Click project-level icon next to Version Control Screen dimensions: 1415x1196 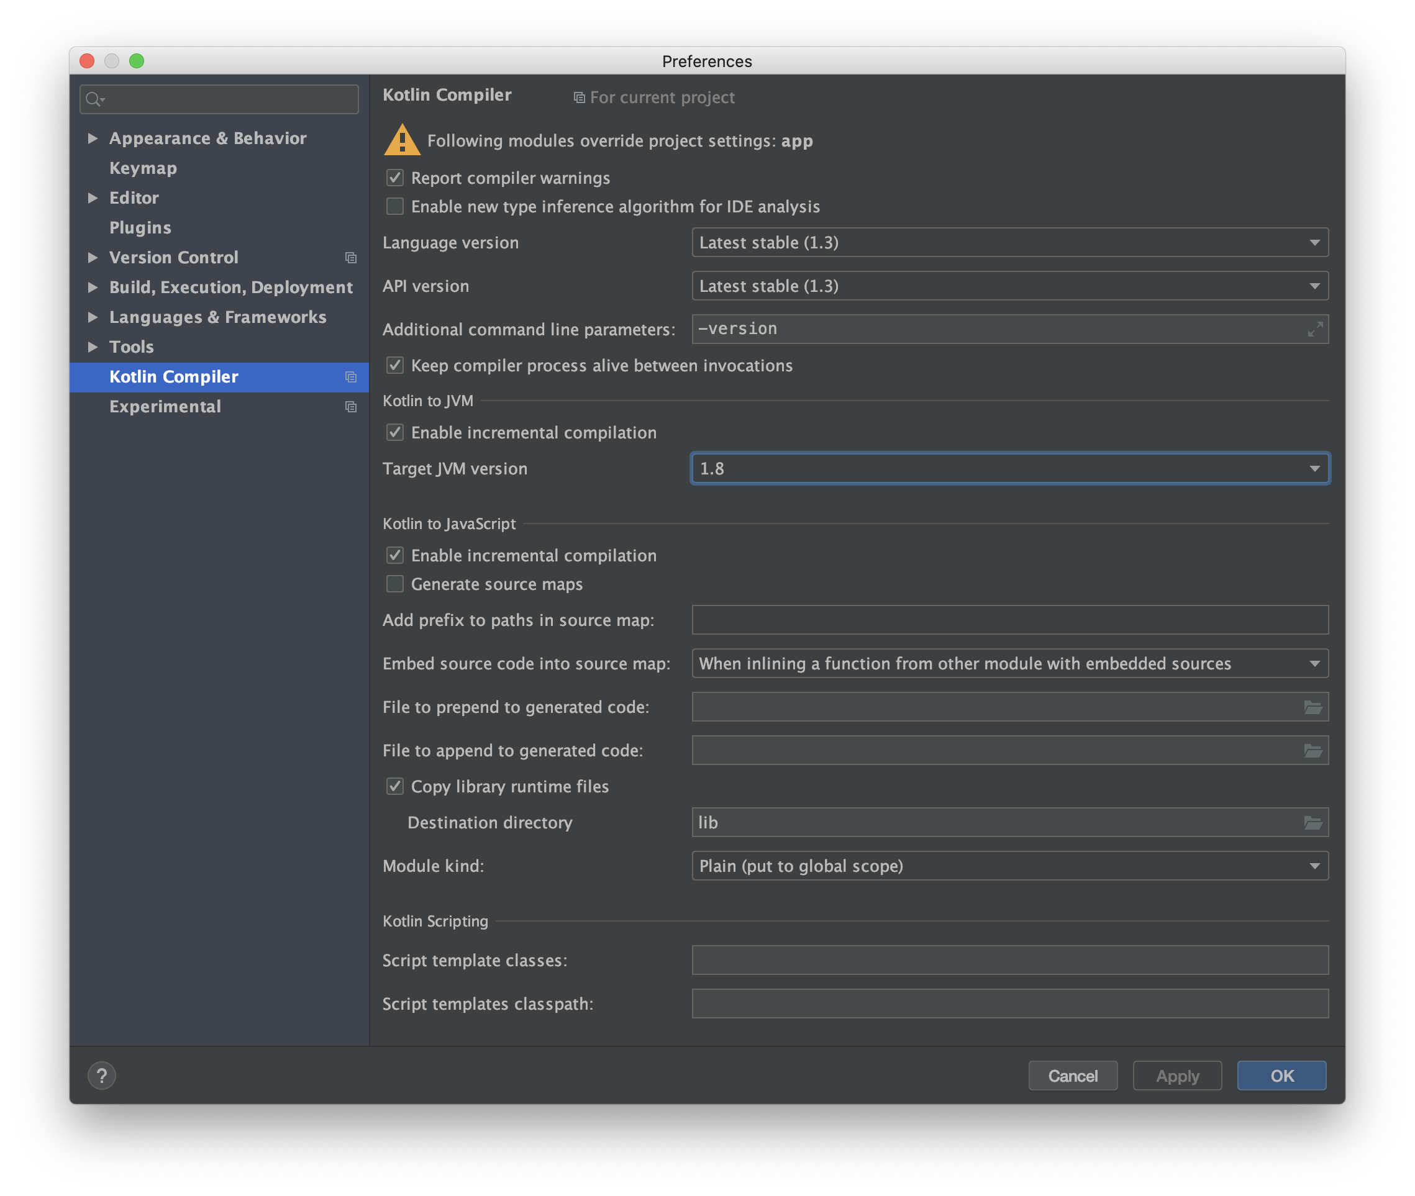click(x=351, y=258)
